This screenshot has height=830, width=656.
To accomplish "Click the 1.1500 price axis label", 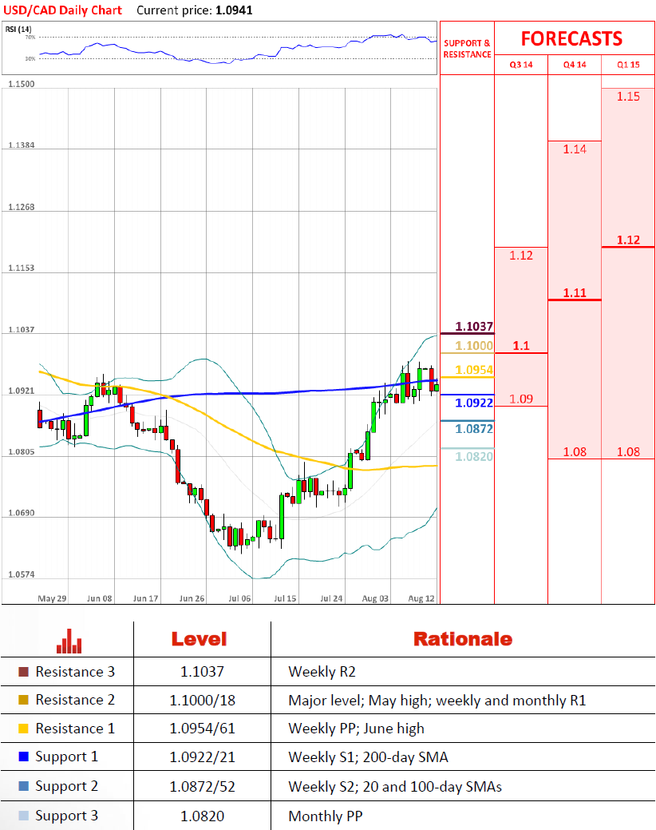I will 21,84.
